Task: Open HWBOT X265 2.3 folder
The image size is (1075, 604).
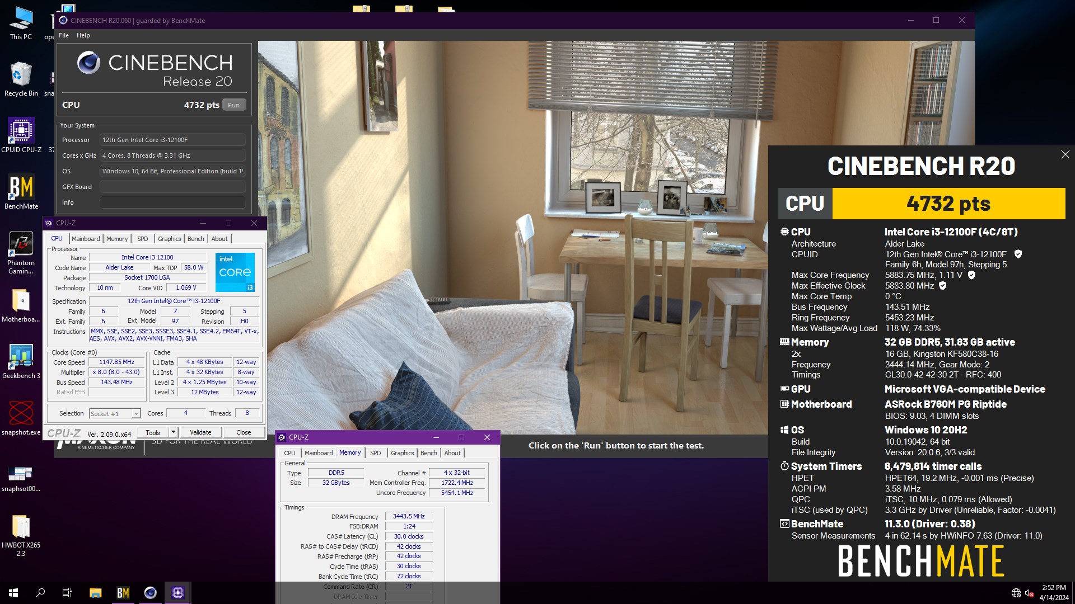Action: click(x=21, y=535)
